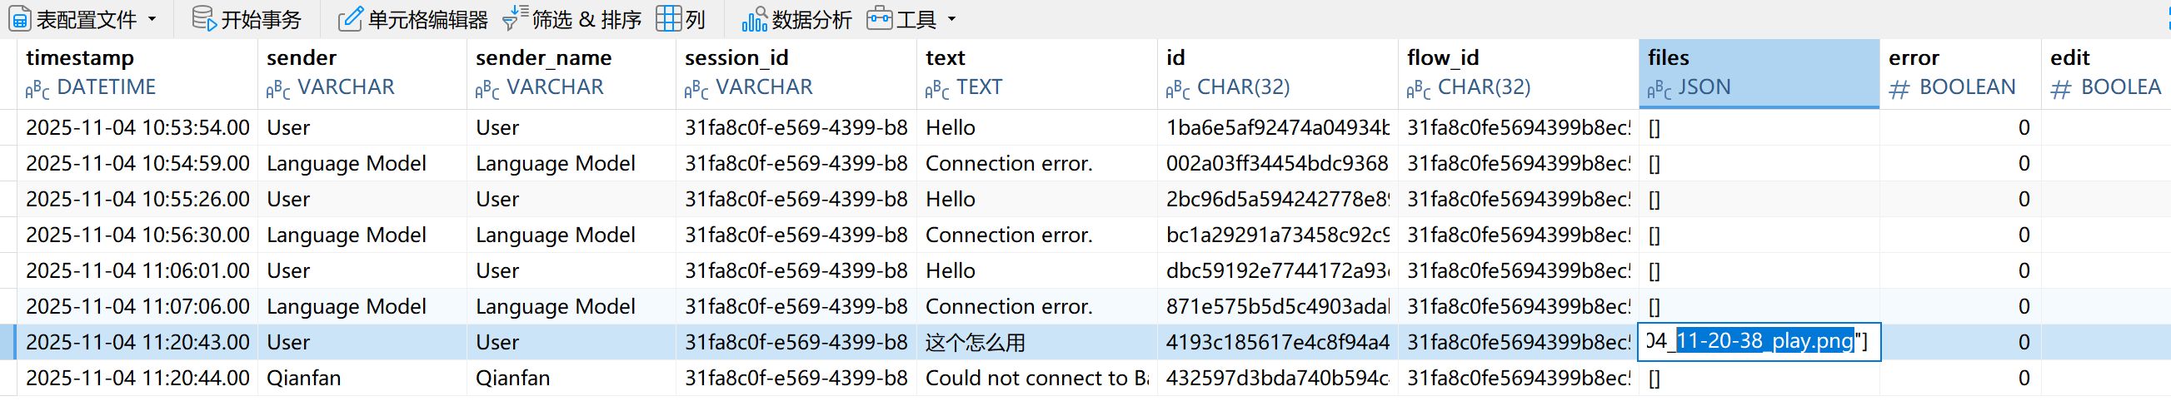The height and width of the screenshot is (416, 2171).
Task: Expand the 表配置文件 dropdown arrow
Action: point(152,18)
